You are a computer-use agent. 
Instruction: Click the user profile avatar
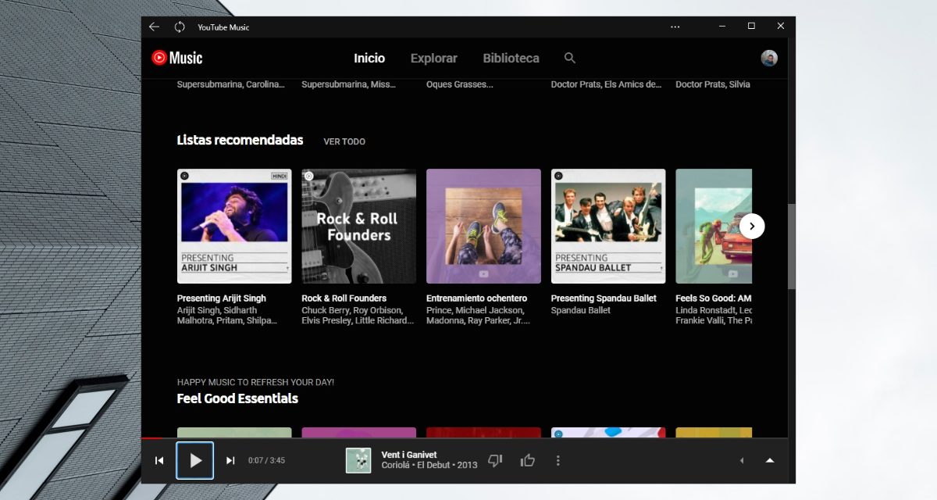[x=769, y=58]
